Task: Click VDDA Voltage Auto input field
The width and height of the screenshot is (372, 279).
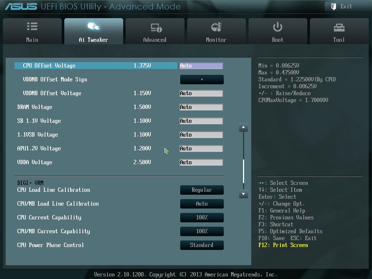Action: point(201,162)
